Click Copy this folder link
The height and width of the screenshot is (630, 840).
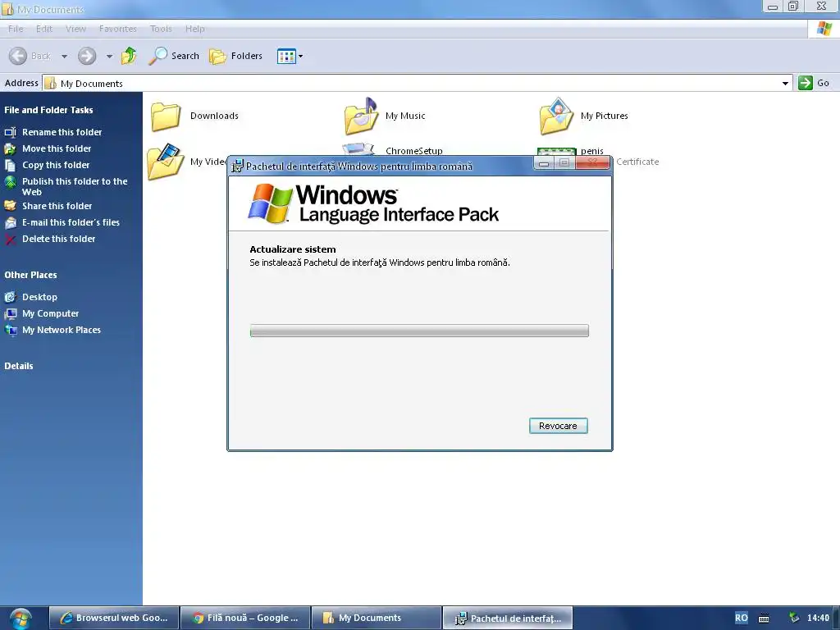[56, 165]
